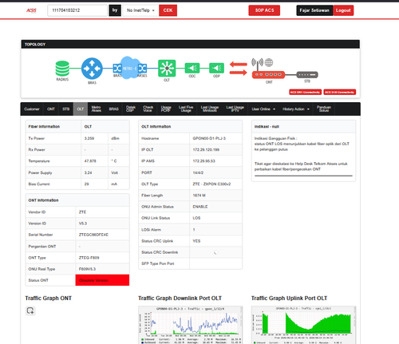Click the left Metro BRAS switch icon
399x344 pixels.
pyautogui.click(x=117, y=69)
